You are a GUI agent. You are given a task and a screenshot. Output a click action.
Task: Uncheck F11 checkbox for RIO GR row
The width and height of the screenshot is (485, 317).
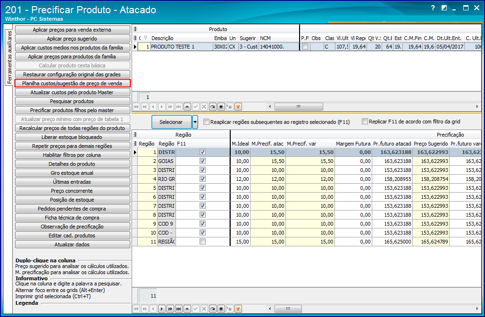[x=202, y=179]
